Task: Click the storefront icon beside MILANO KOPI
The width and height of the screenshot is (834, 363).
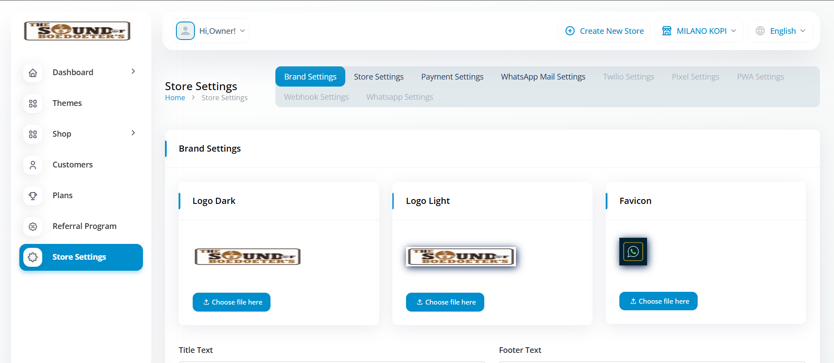Action: point(667,31)
